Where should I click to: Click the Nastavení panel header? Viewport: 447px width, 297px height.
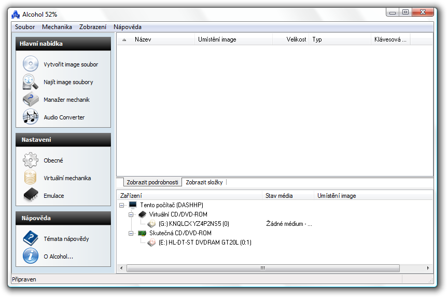(63, 140)
